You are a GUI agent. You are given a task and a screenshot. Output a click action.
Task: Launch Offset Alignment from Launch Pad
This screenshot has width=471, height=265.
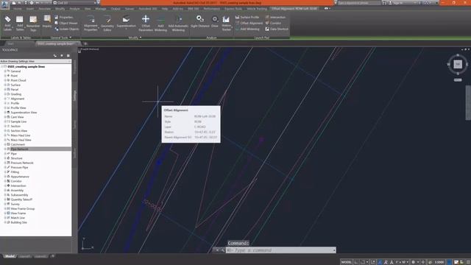pos(249,23)
